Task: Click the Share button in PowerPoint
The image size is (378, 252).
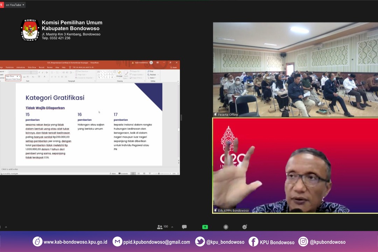Action: coord(174,67)
